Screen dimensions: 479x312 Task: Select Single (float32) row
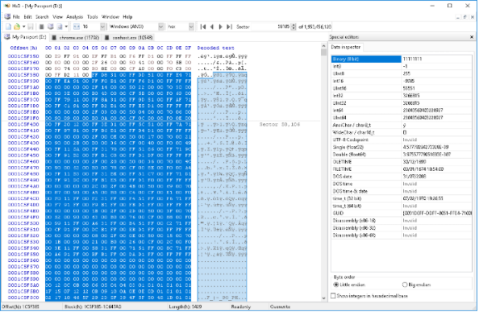[x=402, y=147]
